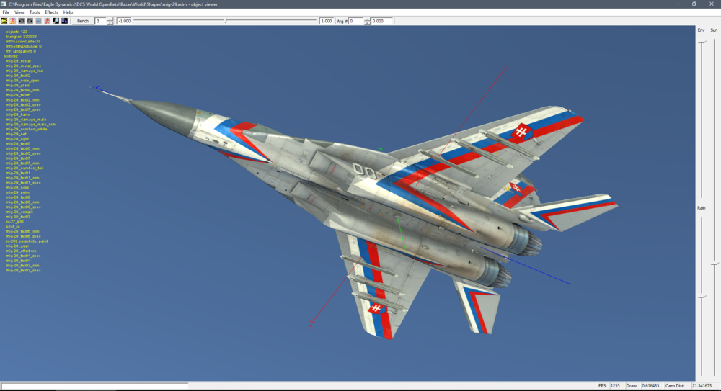Image resolution: width=721 pixels, height=391 pixels.
Task: Click the 'mig-29_net' texture entry
Action: click(16, 134)
